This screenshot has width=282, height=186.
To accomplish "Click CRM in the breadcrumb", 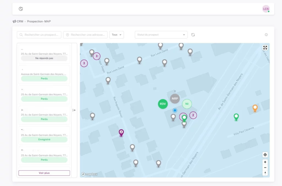I will tap(20, 21).
